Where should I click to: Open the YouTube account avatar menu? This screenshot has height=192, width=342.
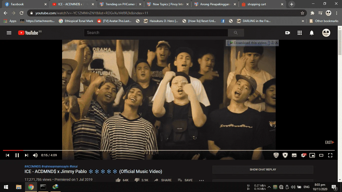(326, 33)
